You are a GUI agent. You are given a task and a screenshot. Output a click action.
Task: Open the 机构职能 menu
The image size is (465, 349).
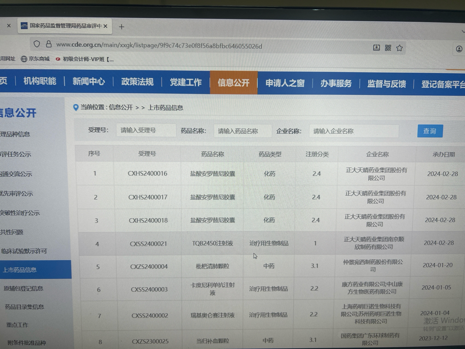click(40, 81)
